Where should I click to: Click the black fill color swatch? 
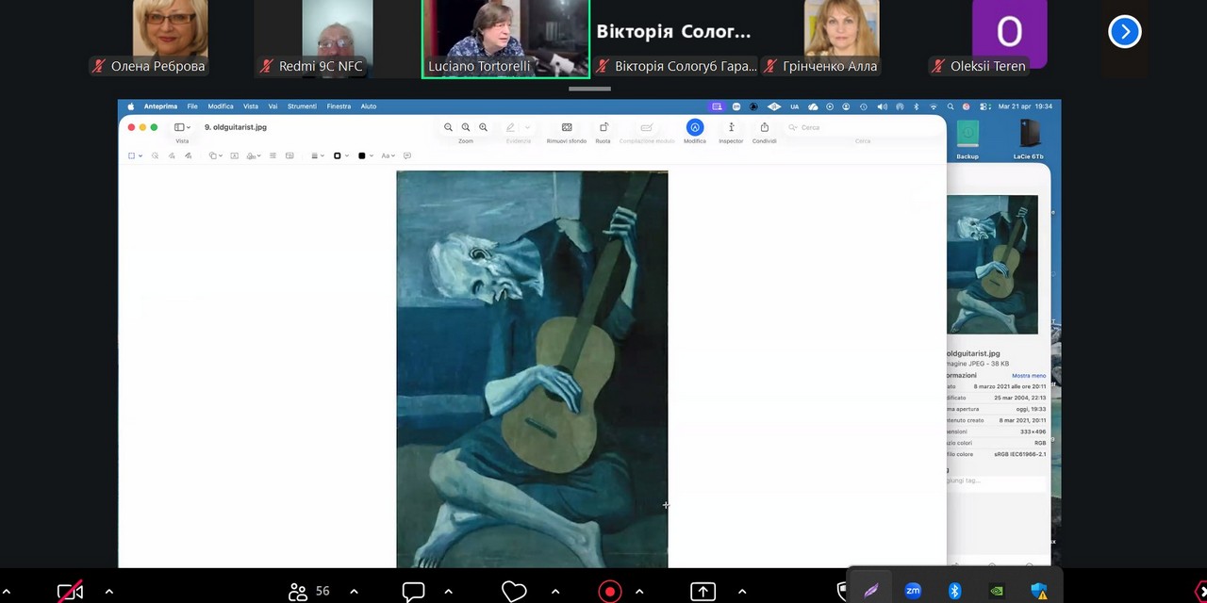(362, 155)
